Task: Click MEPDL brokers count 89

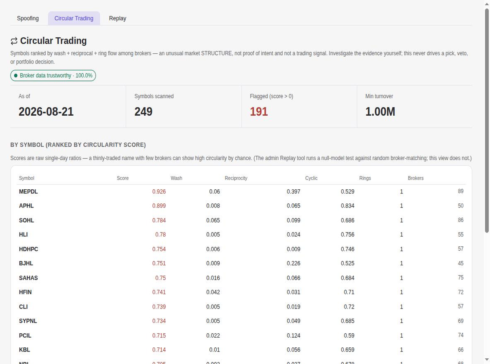Action: pyautogui.click(x=460, y=191)
